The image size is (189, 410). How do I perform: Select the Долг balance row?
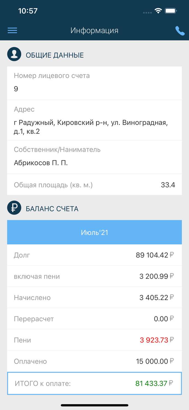pyautogui.click(x=94, y=255)
